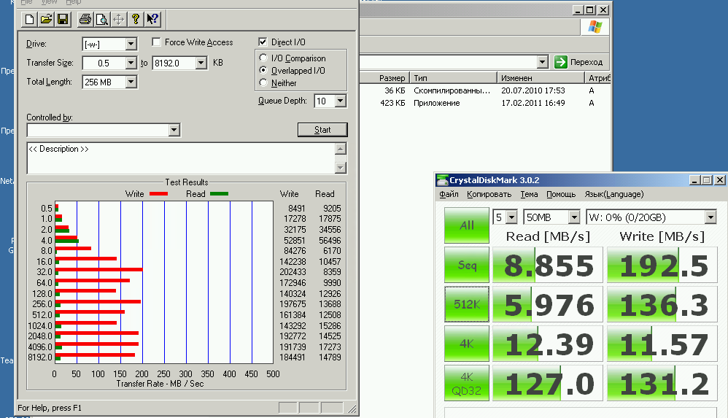Click the Open folder toolbar icon
Image resolution: width=728 pixels, height=418 pixels.
coord(45,19)
